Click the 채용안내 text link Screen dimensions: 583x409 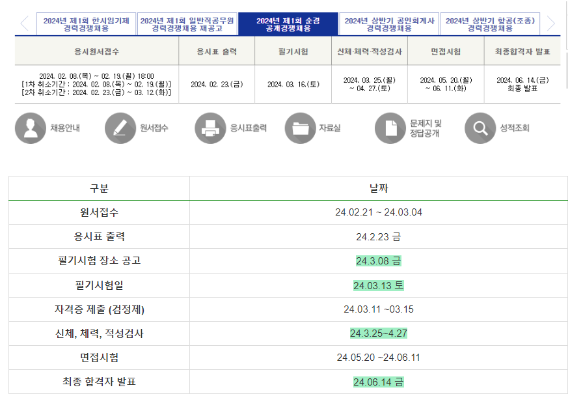tap(65, 128)
